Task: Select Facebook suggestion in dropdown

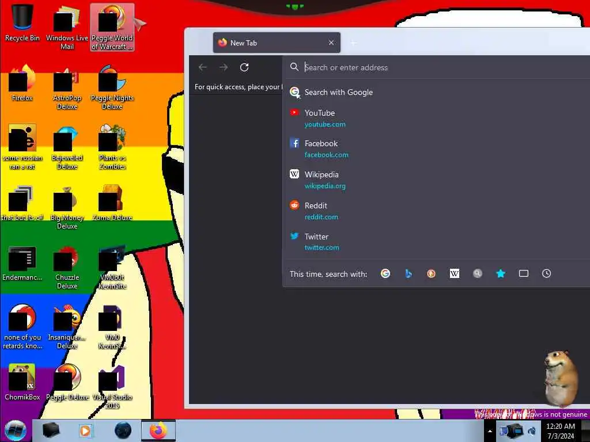Action: [x=437, y=149]
